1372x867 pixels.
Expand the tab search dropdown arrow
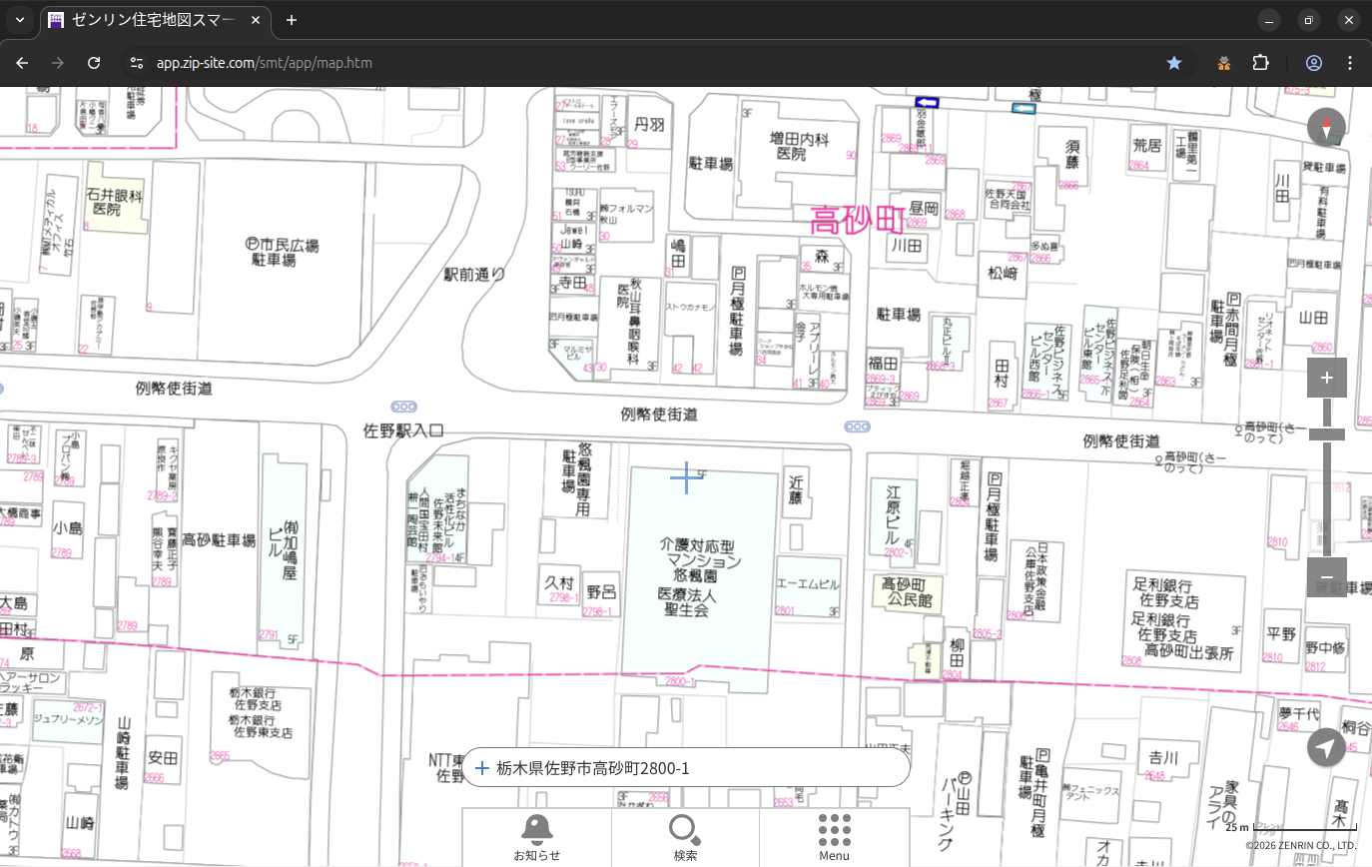click(x=20, y=20)
